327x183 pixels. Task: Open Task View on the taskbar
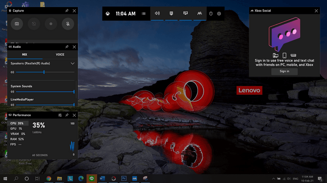pos(37,179)
